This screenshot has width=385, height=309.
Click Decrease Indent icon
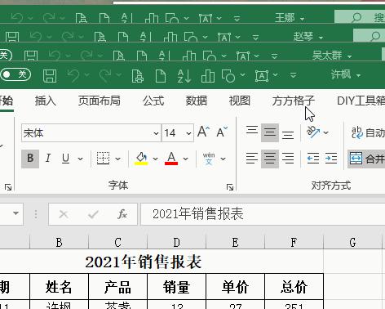point(313,159)
